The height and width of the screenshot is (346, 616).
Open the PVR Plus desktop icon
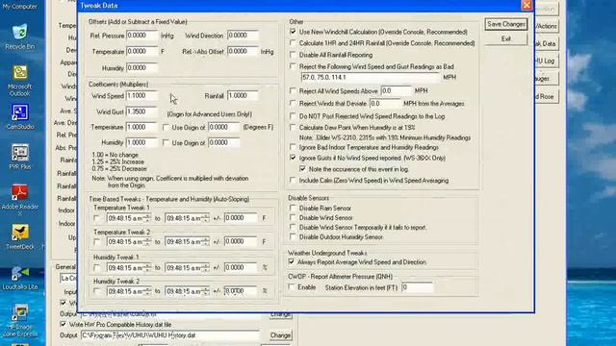point(19,157)
